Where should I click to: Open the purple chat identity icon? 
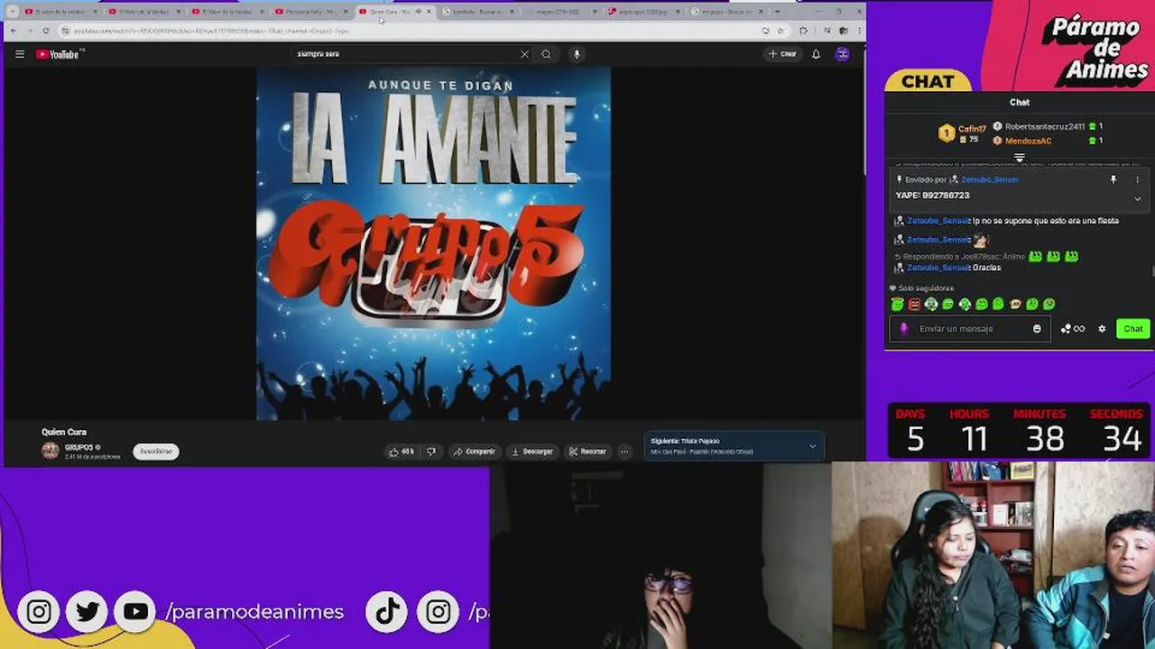[904, 329]
